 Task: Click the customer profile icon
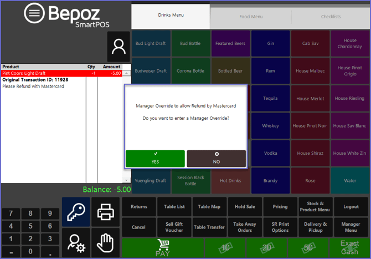pyautogui.click(x=118, y=47)
